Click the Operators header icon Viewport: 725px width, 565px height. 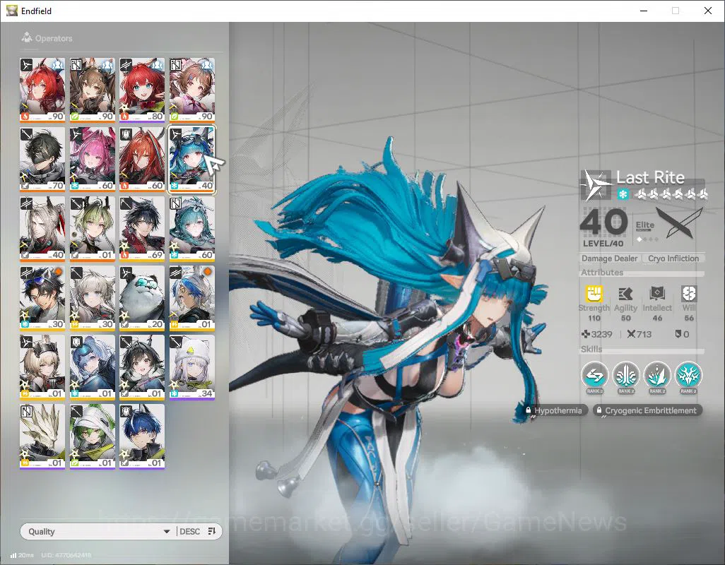[26, 37]
